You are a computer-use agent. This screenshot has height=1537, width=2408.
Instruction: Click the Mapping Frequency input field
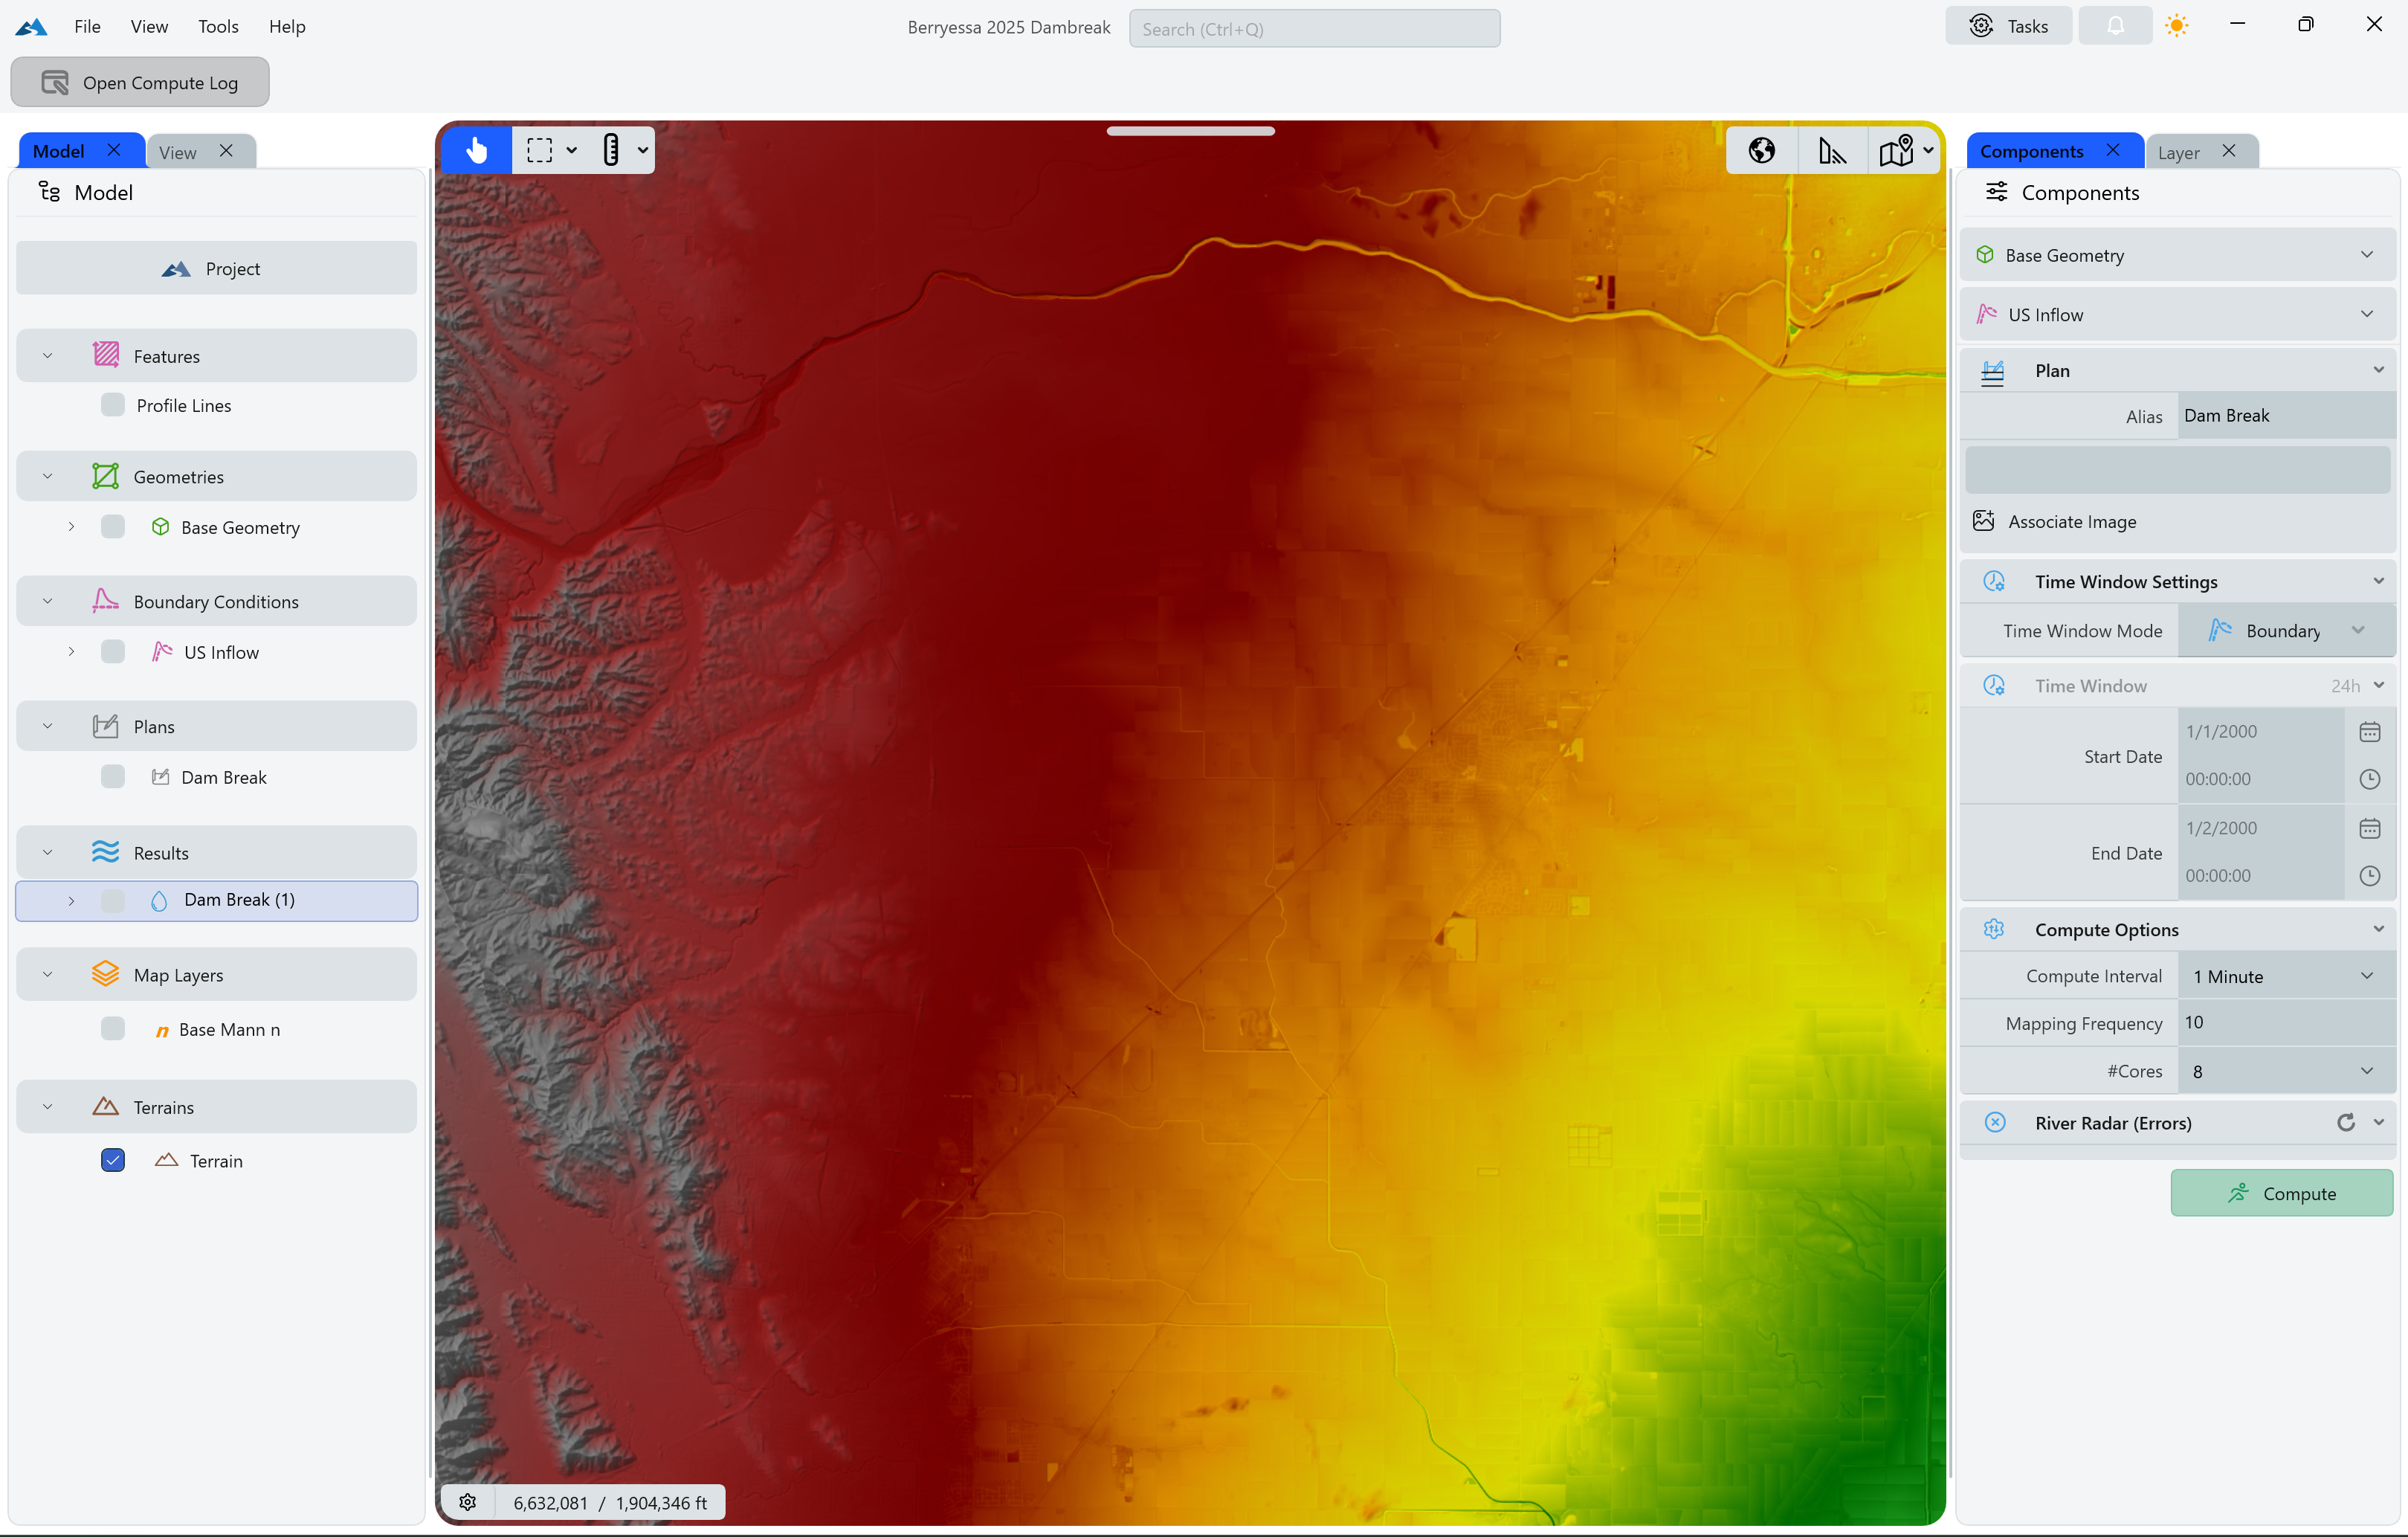point(2284,1022)
